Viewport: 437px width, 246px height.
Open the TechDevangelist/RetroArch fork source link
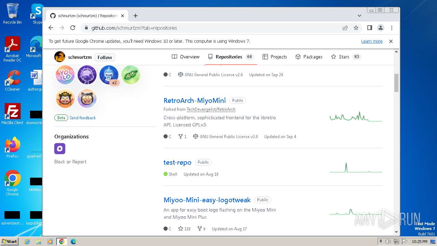click(x=211, y=109)
